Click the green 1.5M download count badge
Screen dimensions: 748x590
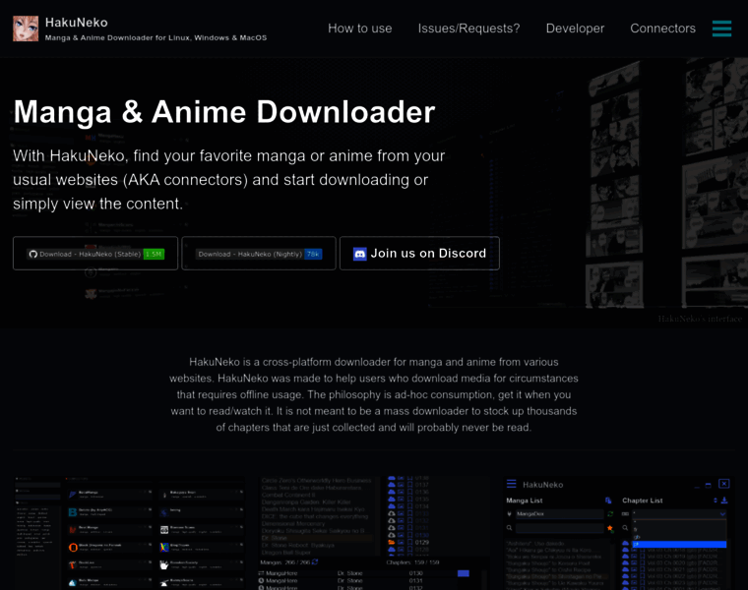coord(154,254)
